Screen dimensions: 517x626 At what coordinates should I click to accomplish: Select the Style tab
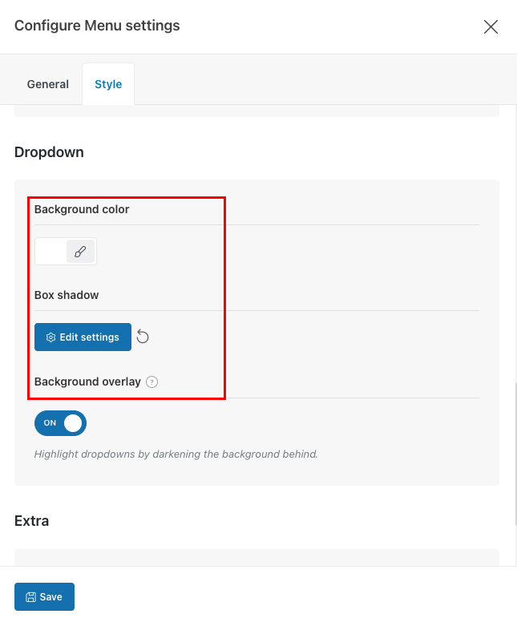(108, 84)
